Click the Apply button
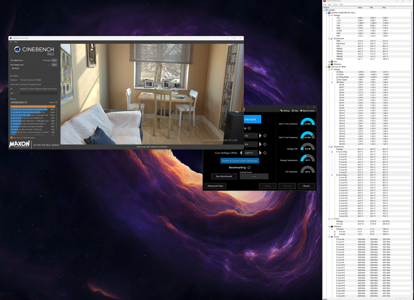Viewport: 414px width, 300px height. [268, 186]
